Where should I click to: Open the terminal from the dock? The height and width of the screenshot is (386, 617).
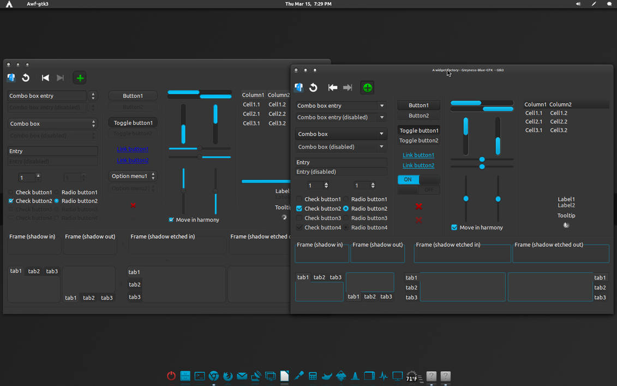199,376
